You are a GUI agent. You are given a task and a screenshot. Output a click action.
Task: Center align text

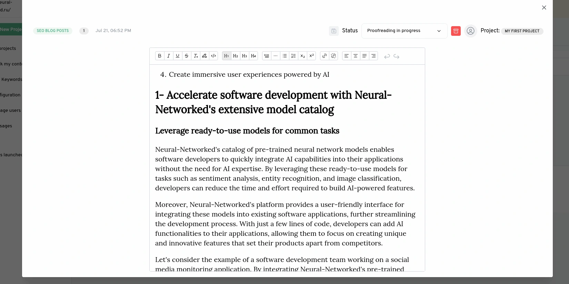pyautogui.click(x=356, y=56)
